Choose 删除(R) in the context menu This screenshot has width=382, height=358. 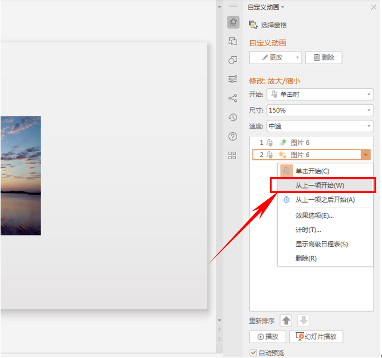point(325,258)
